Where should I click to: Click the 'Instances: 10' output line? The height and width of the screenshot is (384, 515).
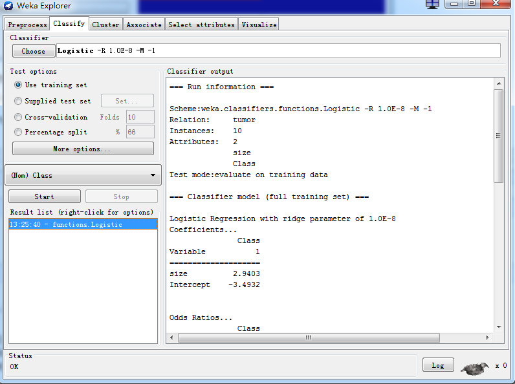(206, 131)
